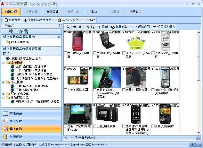Screen dimensions: 203x148
Task: Click the globe icon for export checked items to csv
Action: click(8, 58)
